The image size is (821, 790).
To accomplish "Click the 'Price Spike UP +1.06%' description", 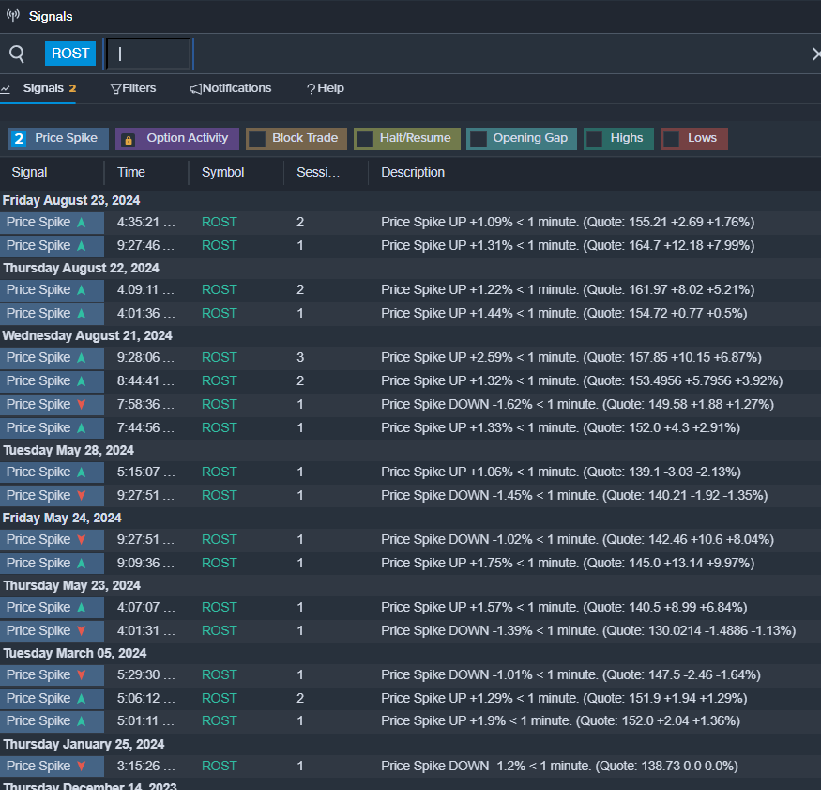I will (x=561, y=472).
